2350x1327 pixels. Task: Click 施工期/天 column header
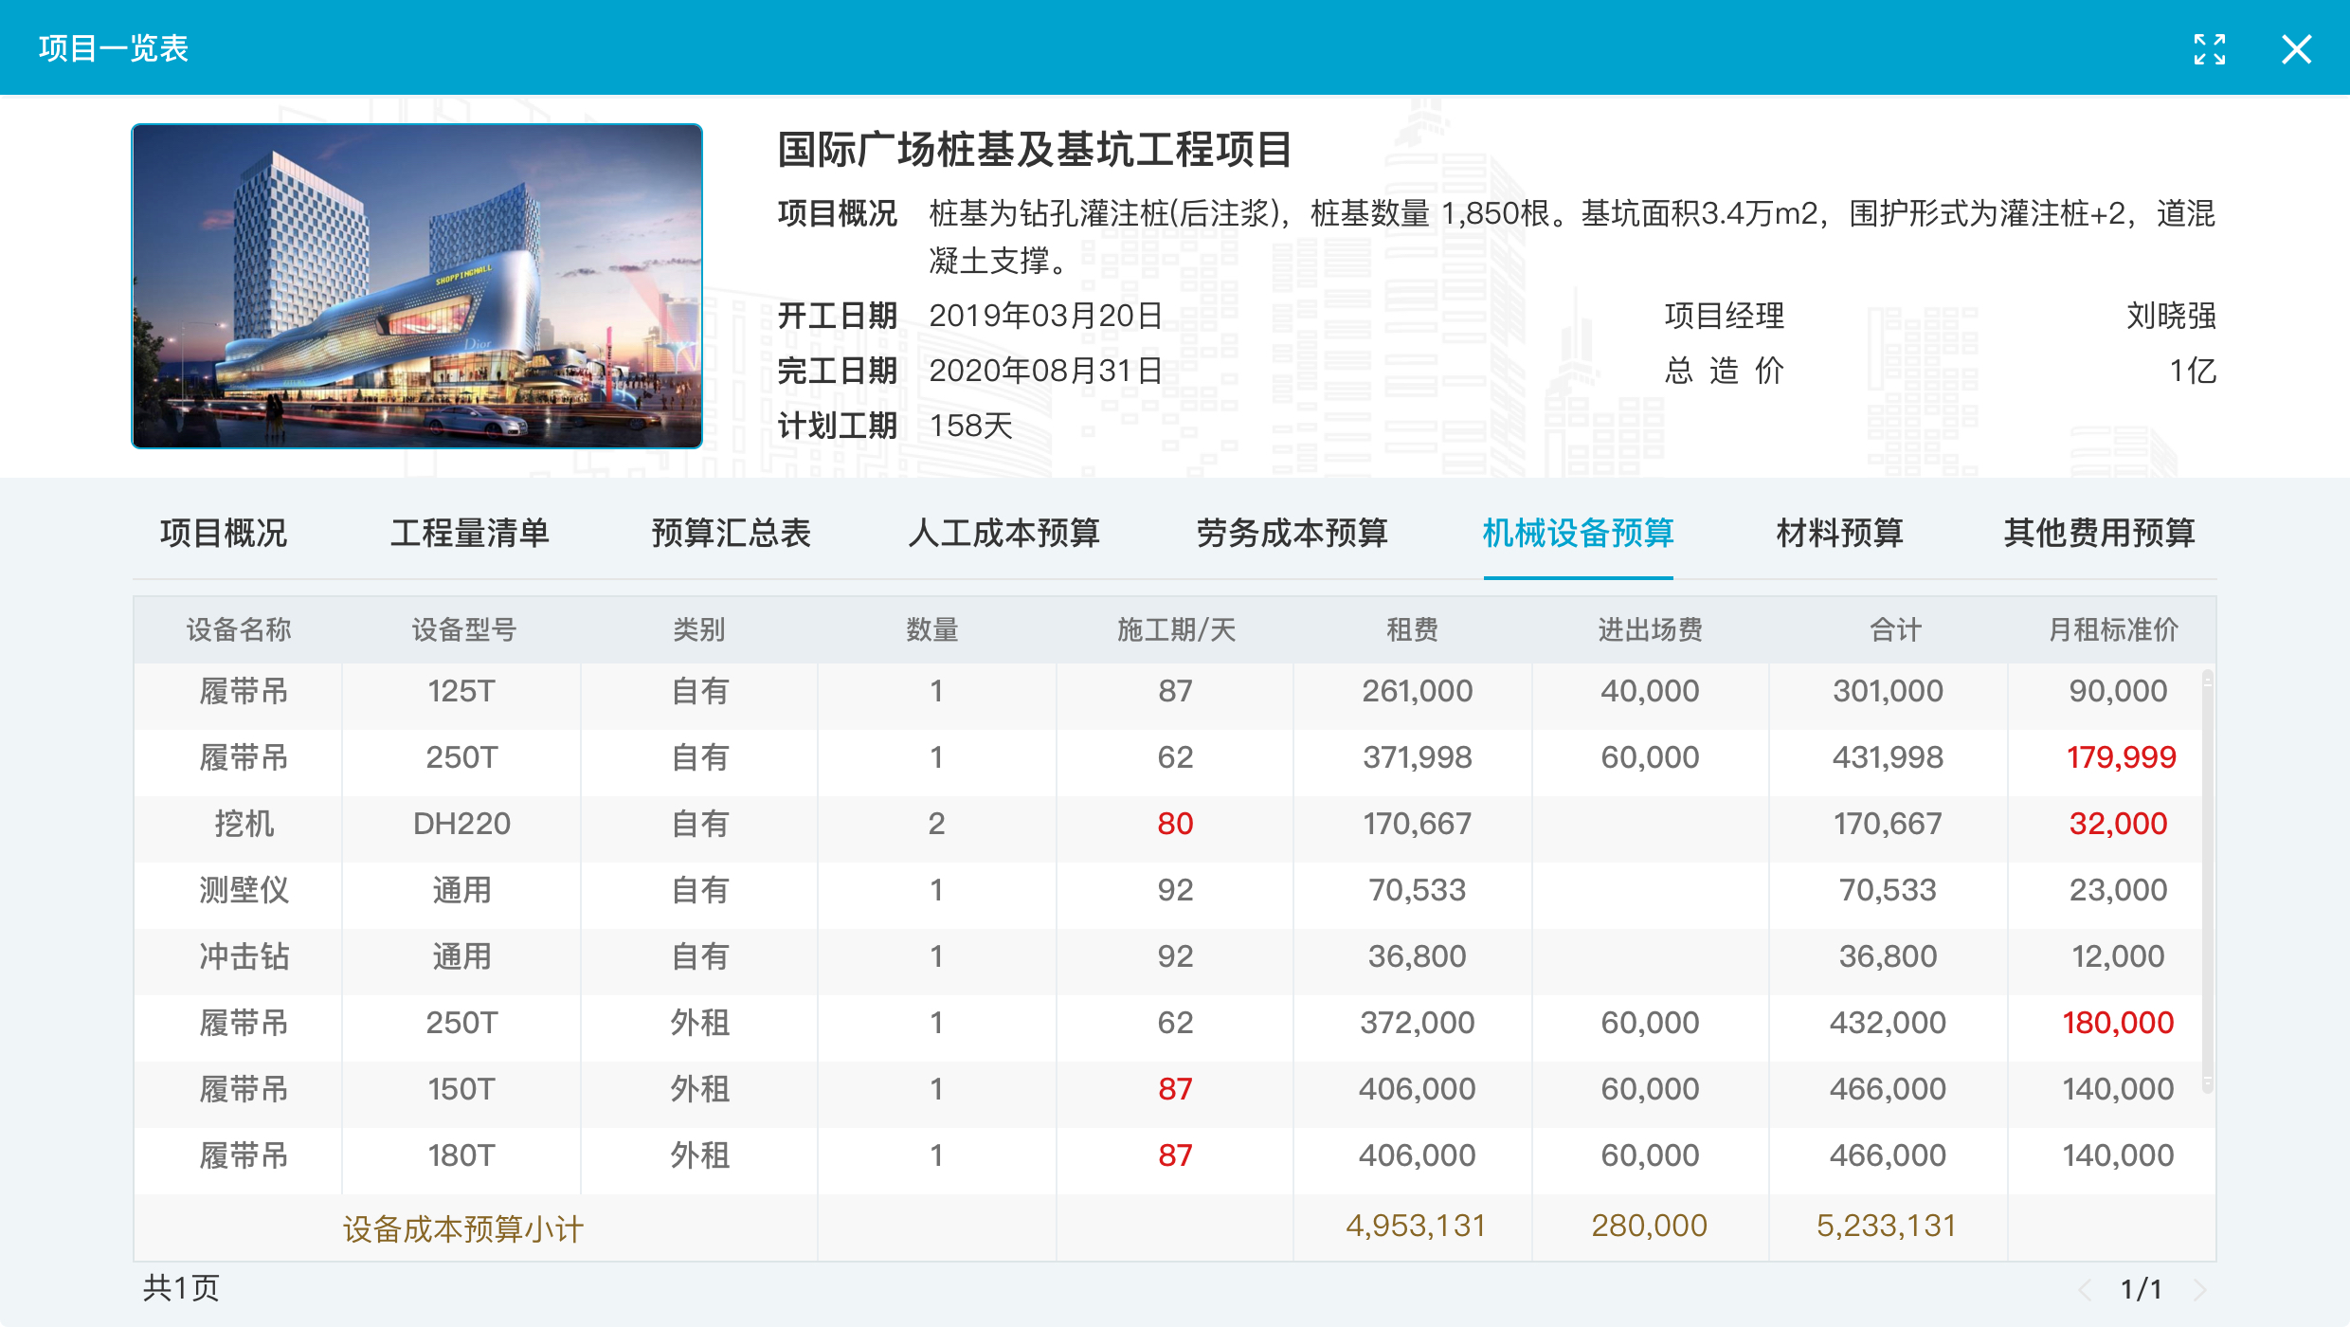pyautogui.click(x=1176, y=629)
